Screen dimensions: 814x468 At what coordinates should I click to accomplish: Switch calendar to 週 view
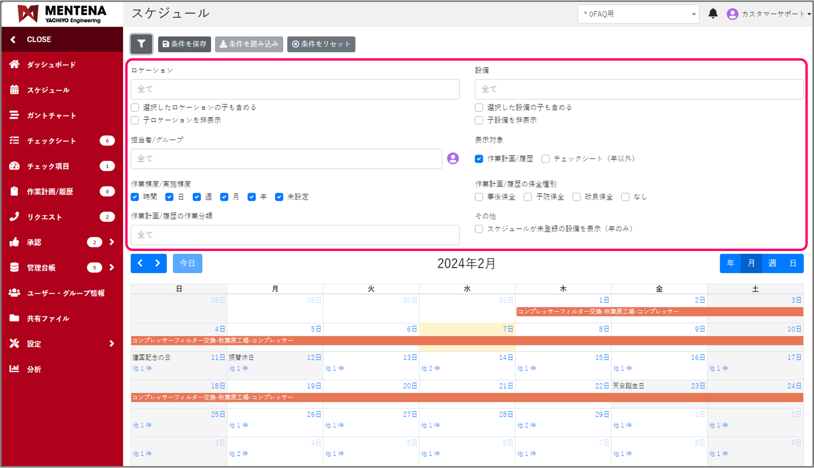(x=772, y=263)
